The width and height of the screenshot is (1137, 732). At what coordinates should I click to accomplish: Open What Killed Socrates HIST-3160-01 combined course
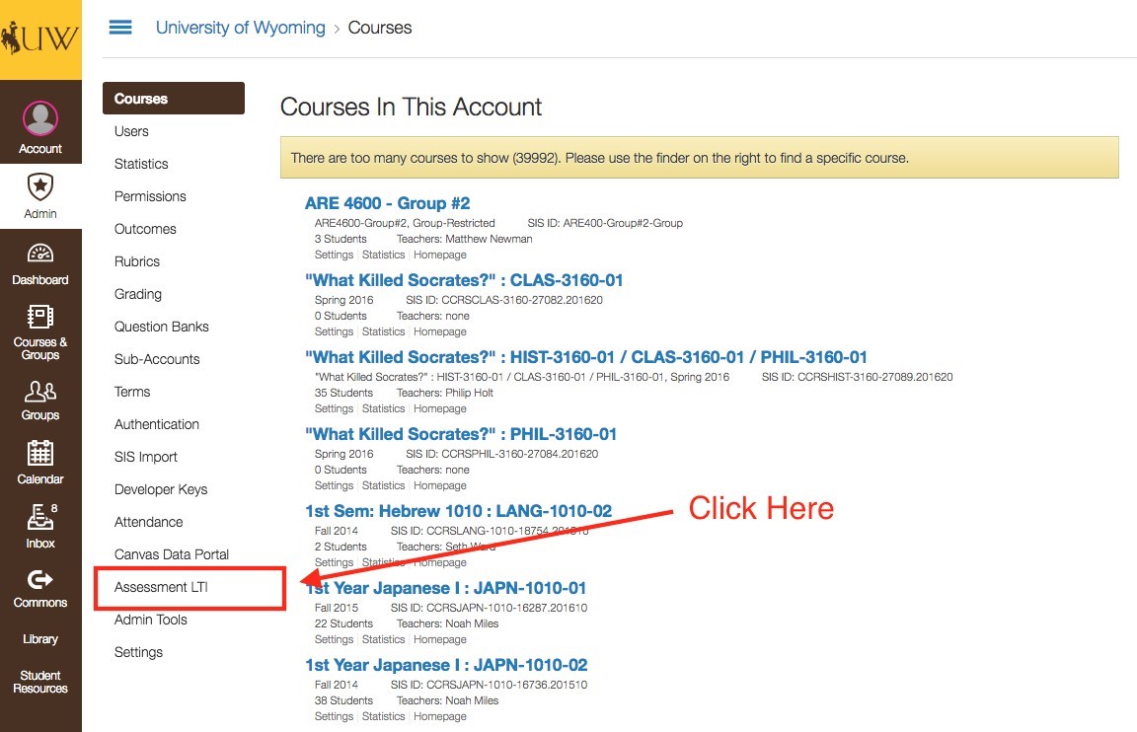[x=586, y=357]
